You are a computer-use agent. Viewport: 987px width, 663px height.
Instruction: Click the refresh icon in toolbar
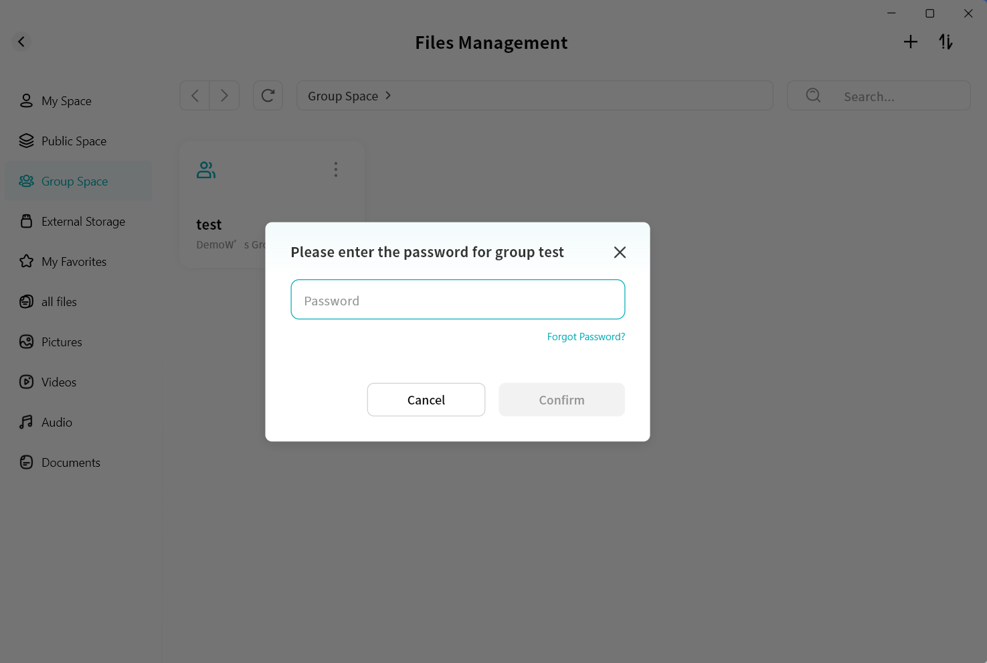tap(268, 96)
